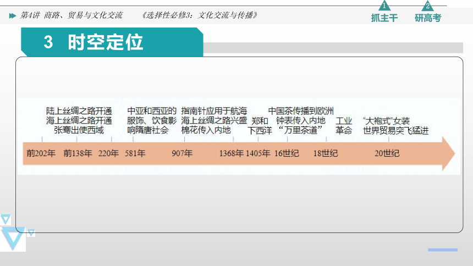Viewport: 473px width, 266px height.
Task: Click the text 中亚和西亚的
Action: (x=152, y=111)
